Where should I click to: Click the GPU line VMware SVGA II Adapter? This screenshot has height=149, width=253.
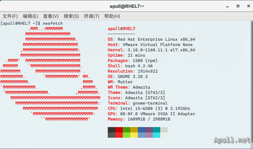click(151, 114)
